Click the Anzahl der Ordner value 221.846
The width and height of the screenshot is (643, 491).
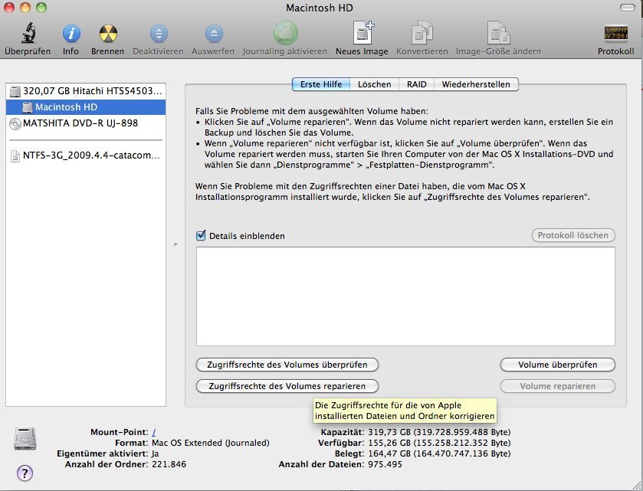[x=169, y=464]
